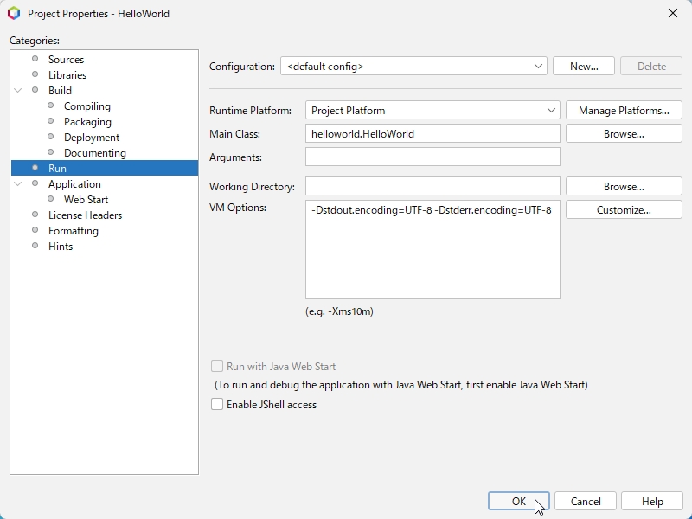
Task: Click in the Arguments input field
Action: [x=432, y=157]
